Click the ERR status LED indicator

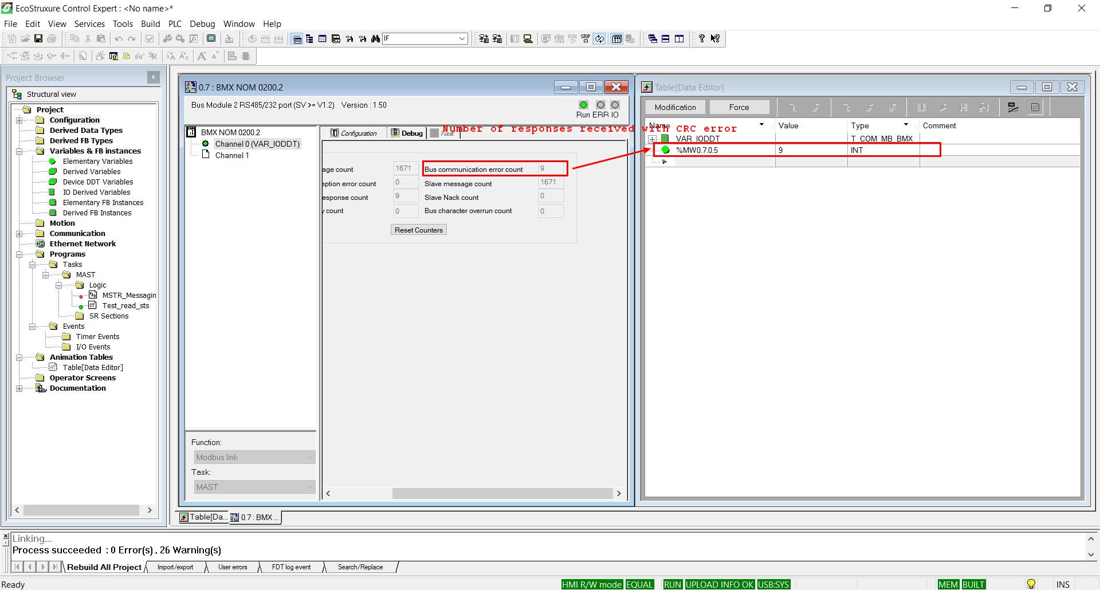[x=600, y=105]
